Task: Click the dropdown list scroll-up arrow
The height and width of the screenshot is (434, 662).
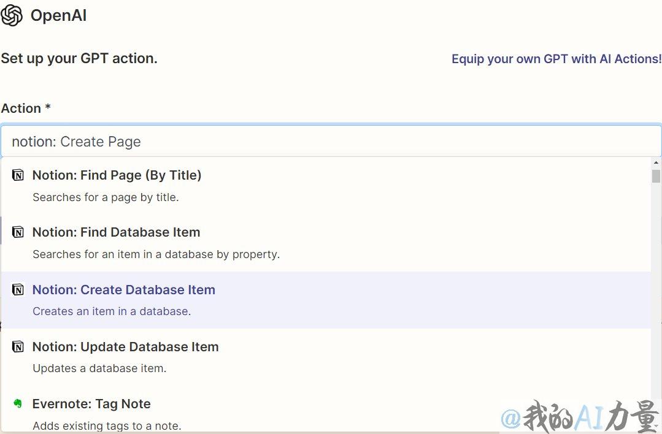Action: click(656, 162)
